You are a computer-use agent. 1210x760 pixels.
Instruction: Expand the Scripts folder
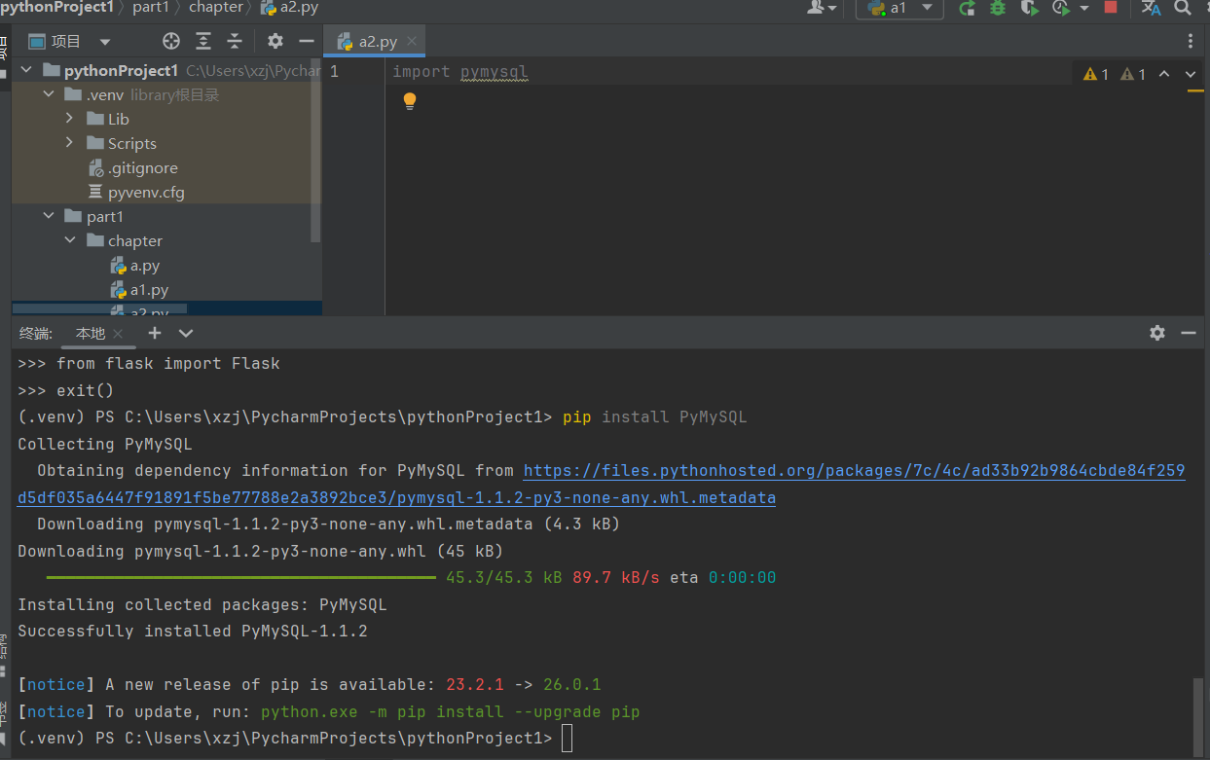tap(69, 143)
